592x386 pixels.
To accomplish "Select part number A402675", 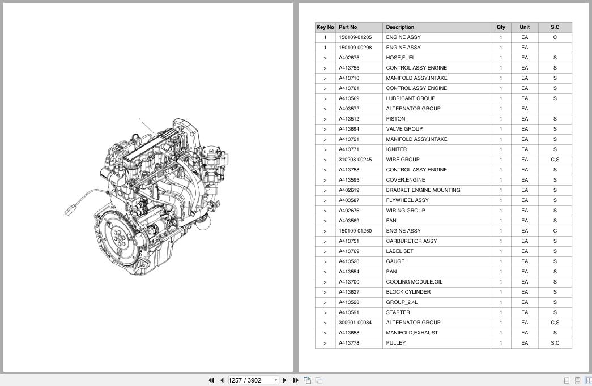I will coord(349,58).
